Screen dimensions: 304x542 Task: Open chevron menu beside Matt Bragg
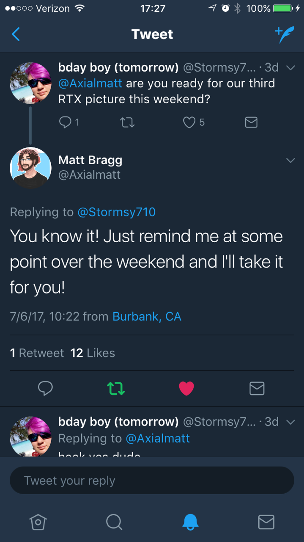tap(290, 160)
